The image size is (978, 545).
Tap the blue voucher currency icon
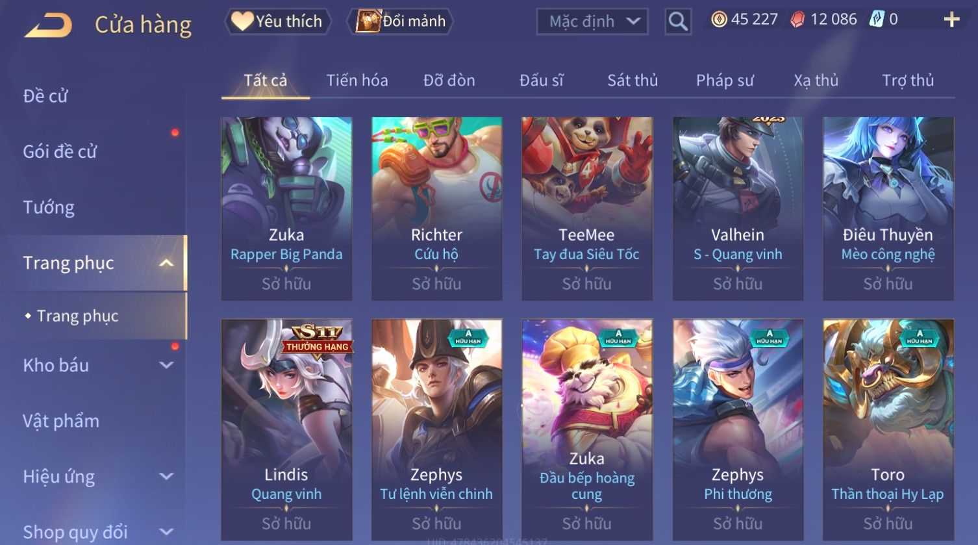coord(877,19)
